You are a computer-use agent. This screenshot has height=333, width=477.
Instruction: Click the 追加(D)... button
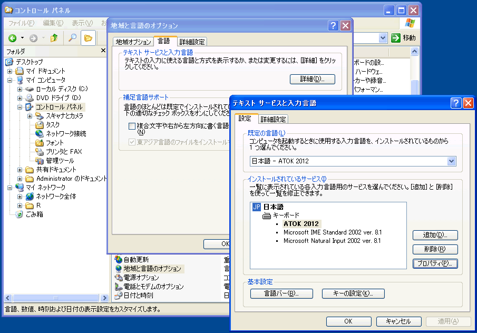435,235
